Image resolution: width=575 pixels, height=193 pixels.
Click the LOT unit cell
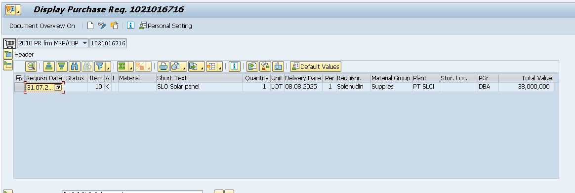(277, 87)
